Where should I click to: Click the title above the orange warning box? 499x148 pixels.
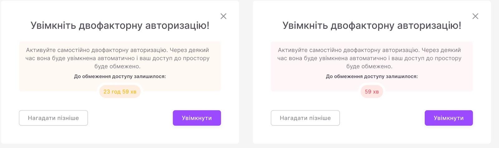click(120, 25)
